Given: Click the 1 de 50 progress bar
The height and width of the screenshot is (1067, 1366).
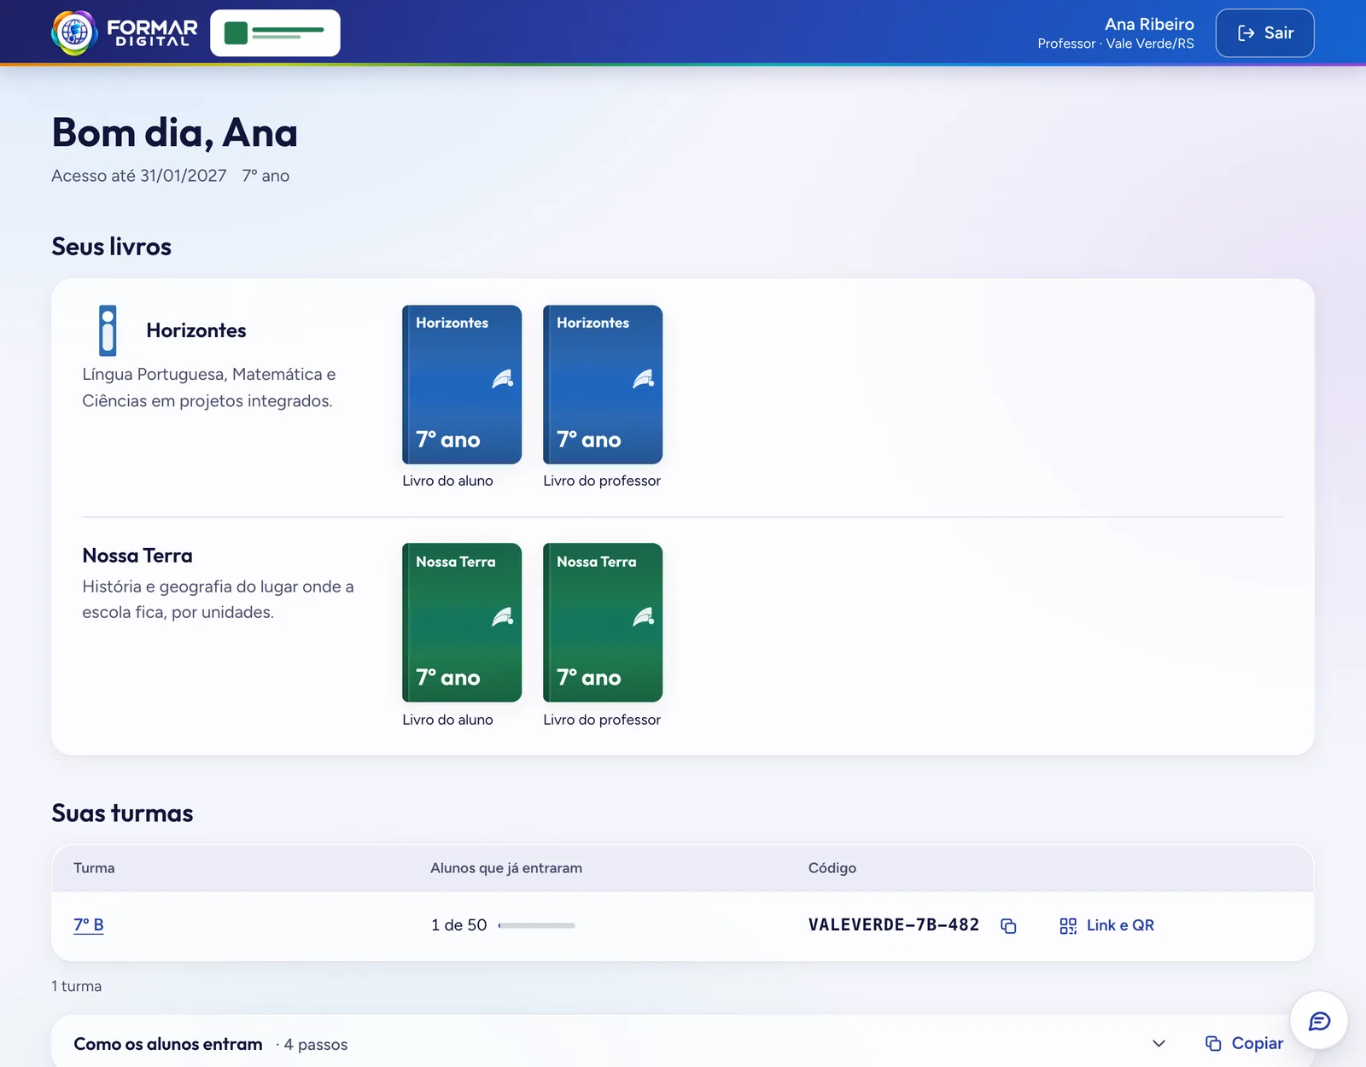Looking at the screenshot, I should tap(536, 925).
